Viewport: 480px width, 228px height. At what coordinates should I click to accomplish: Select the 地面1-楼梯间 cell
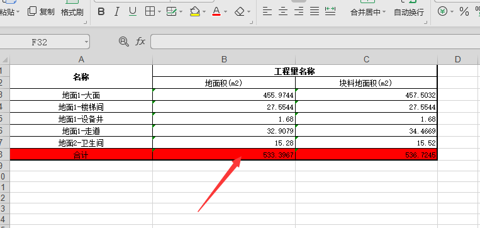(81, 106)
